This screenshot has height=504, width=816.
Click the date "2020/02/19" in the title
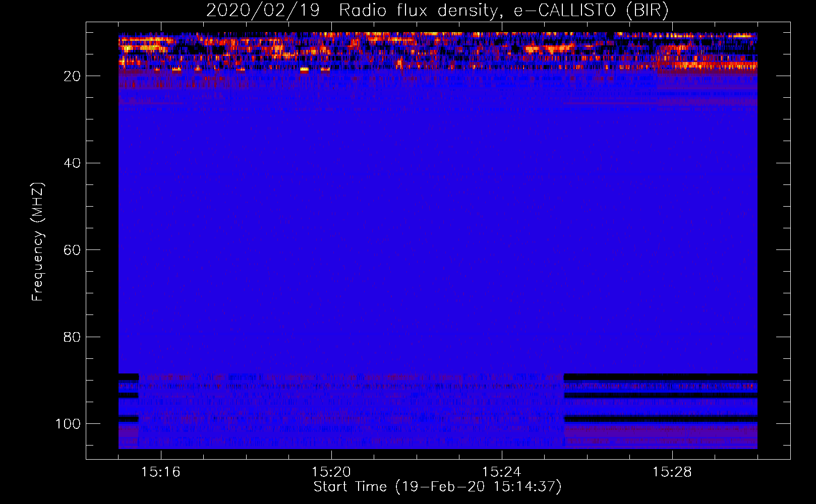[263, 11]
